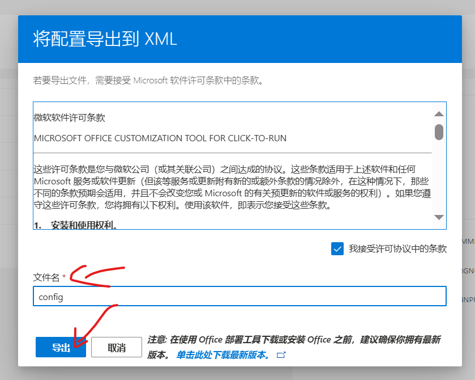
Task: Click the external link icon after download link
Action: click(281, 355)
